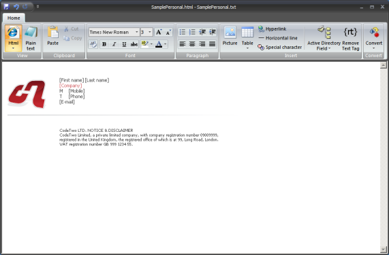
Task: Select the red CodeTwo logo image
Action: (x=27, y=94)
